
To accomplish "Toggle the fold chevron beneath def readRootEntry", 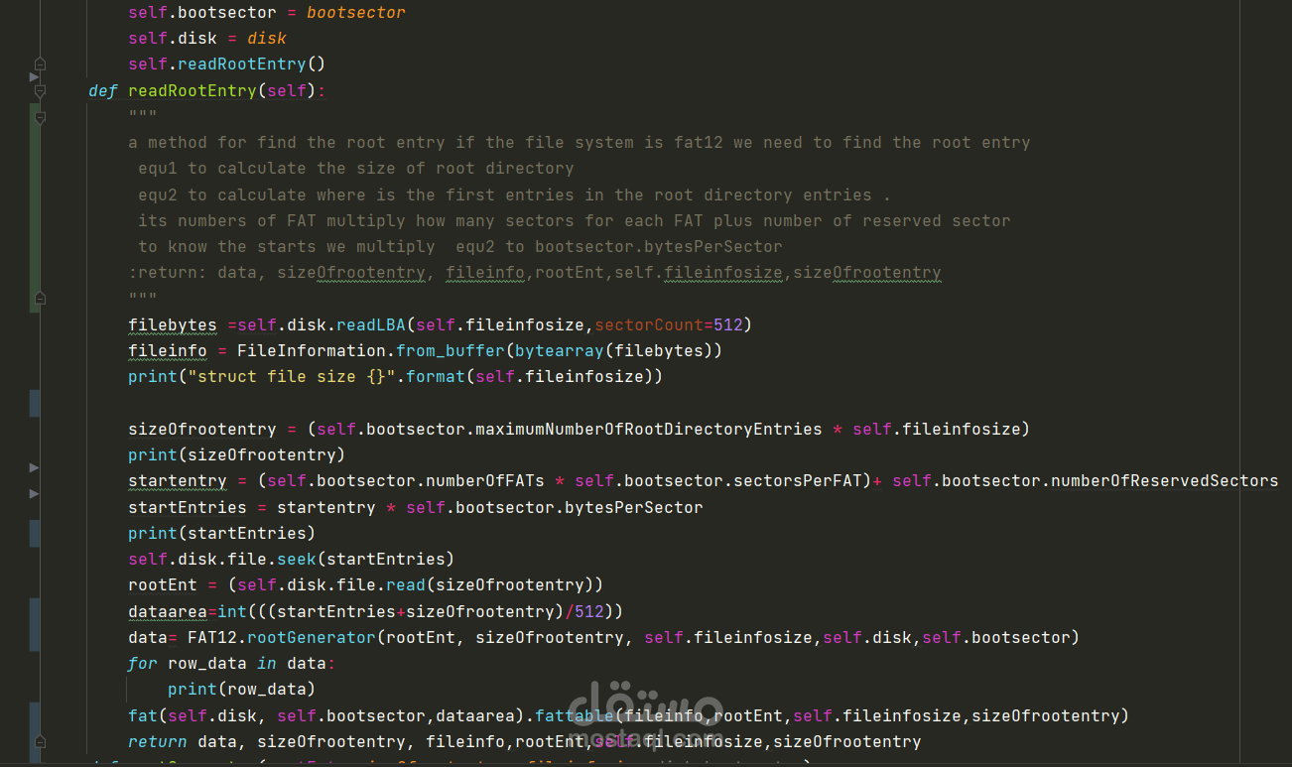I will 40,117.
